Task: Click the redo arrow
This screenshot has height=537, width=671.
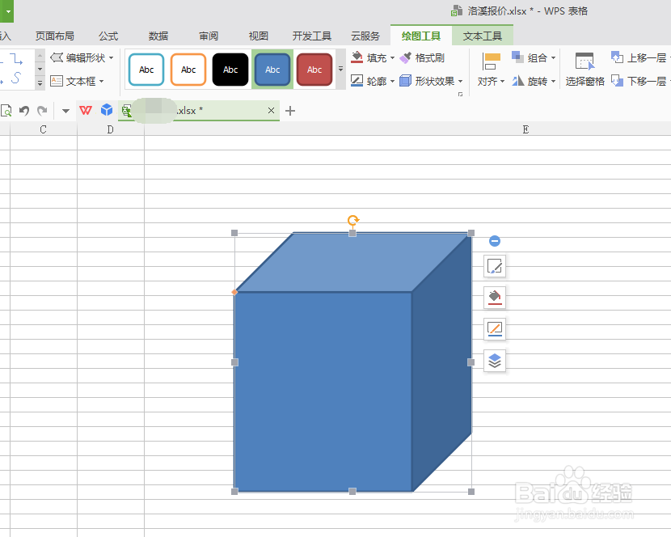Action: 42,111
